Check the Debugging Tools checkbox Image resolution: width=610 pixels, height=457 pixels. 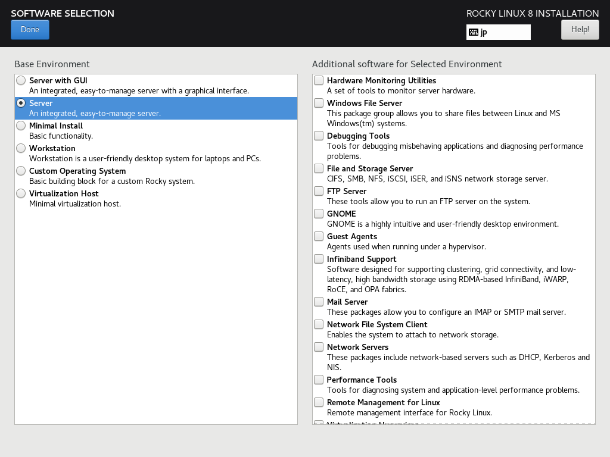click(x=318, y=135)
